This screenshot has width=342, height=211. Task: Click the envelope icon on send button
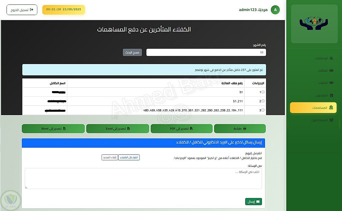click(x=258, y=202)
